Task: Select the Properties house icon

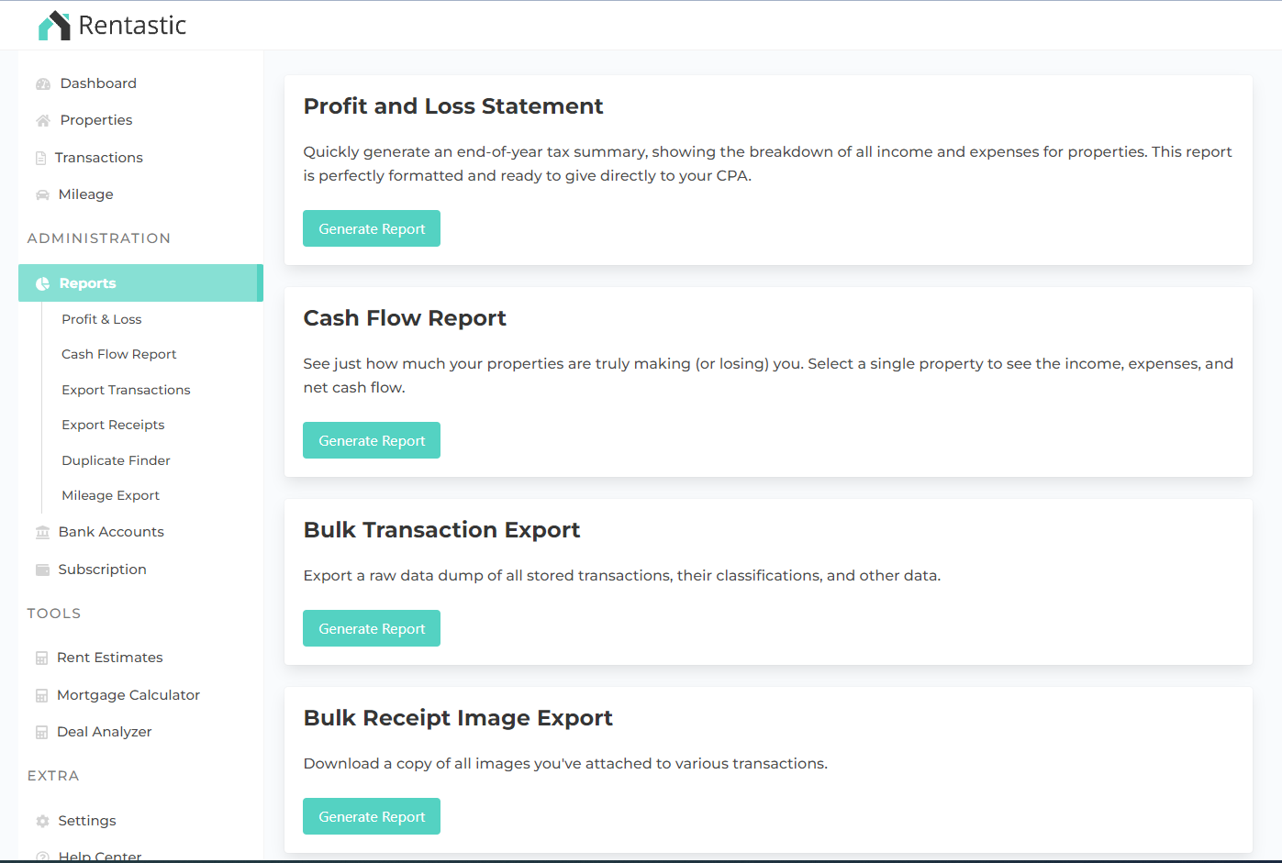Action: click(41, 119)
